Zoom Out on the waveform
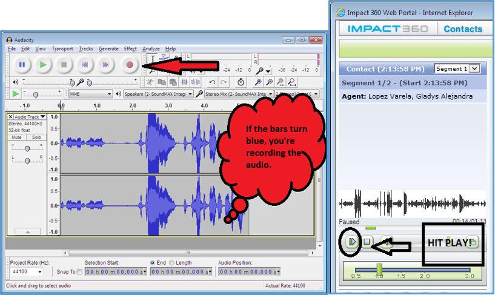This screenshot has height=295, width=495. coord(269,82)
